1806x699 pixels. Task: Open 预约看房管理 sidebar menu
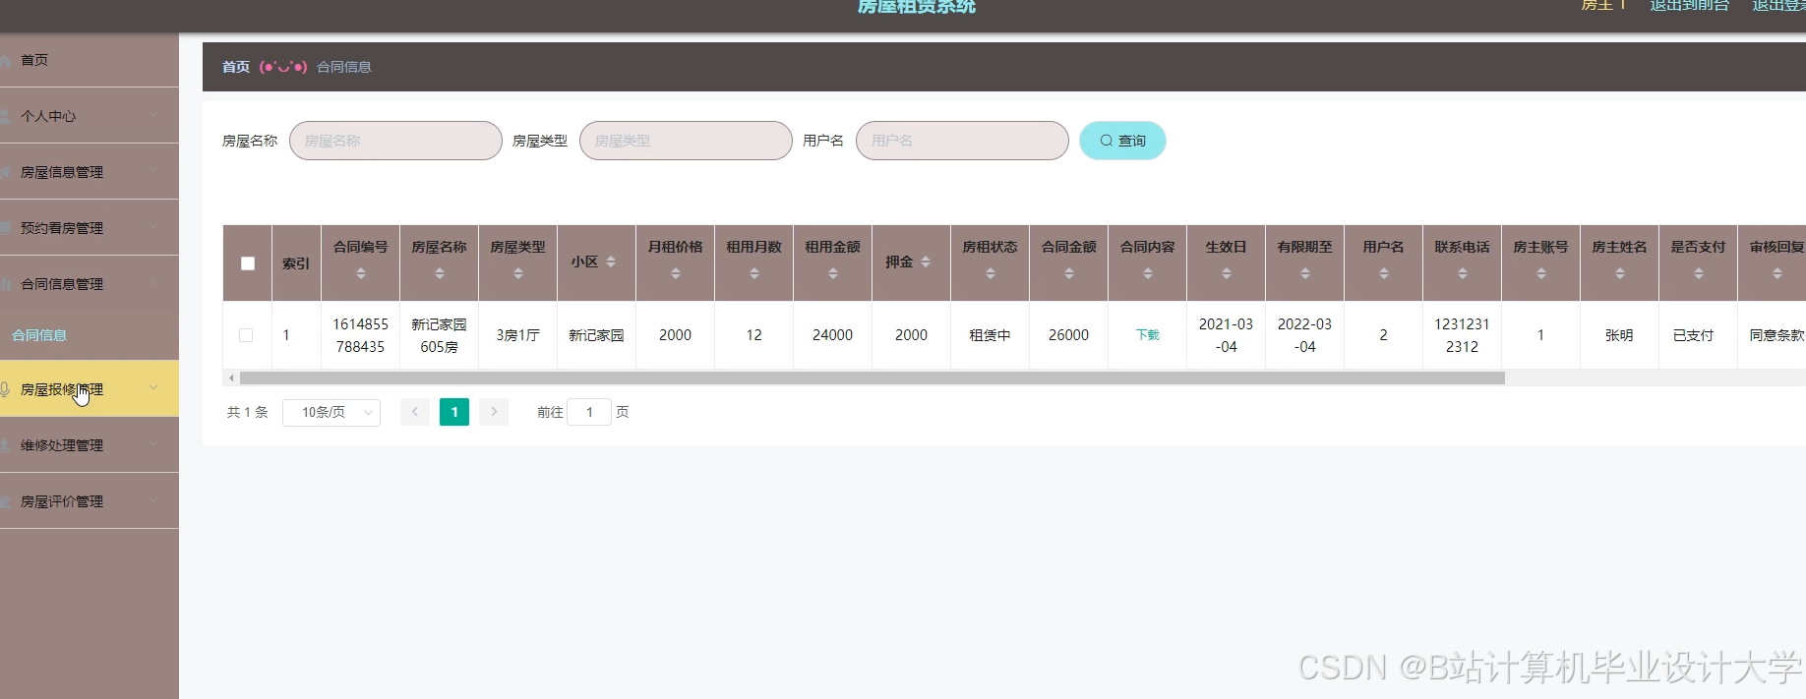(90, 228)
